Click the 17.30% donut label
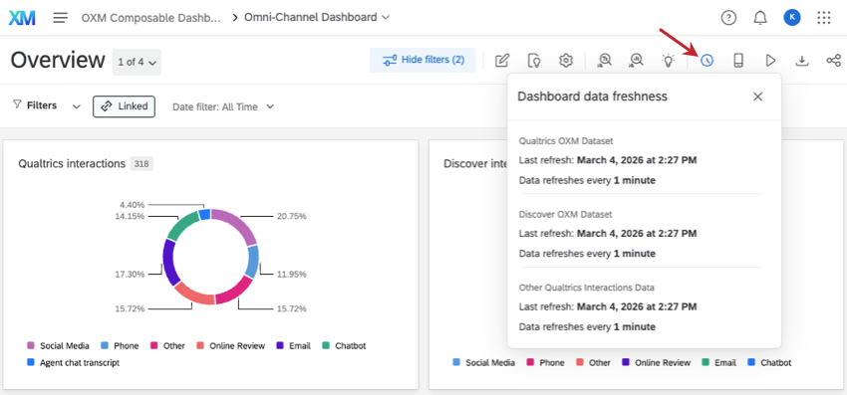This screenshot has height=395, width=847. pyautogui.click(x=130, y=275)
